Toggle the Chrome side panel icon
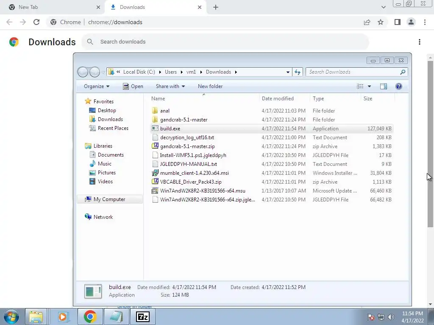Screen dimensions: 434x325 point(398,22)
